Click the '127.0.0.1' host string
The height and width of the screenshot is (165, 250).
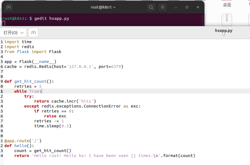[x=80, y=67]
